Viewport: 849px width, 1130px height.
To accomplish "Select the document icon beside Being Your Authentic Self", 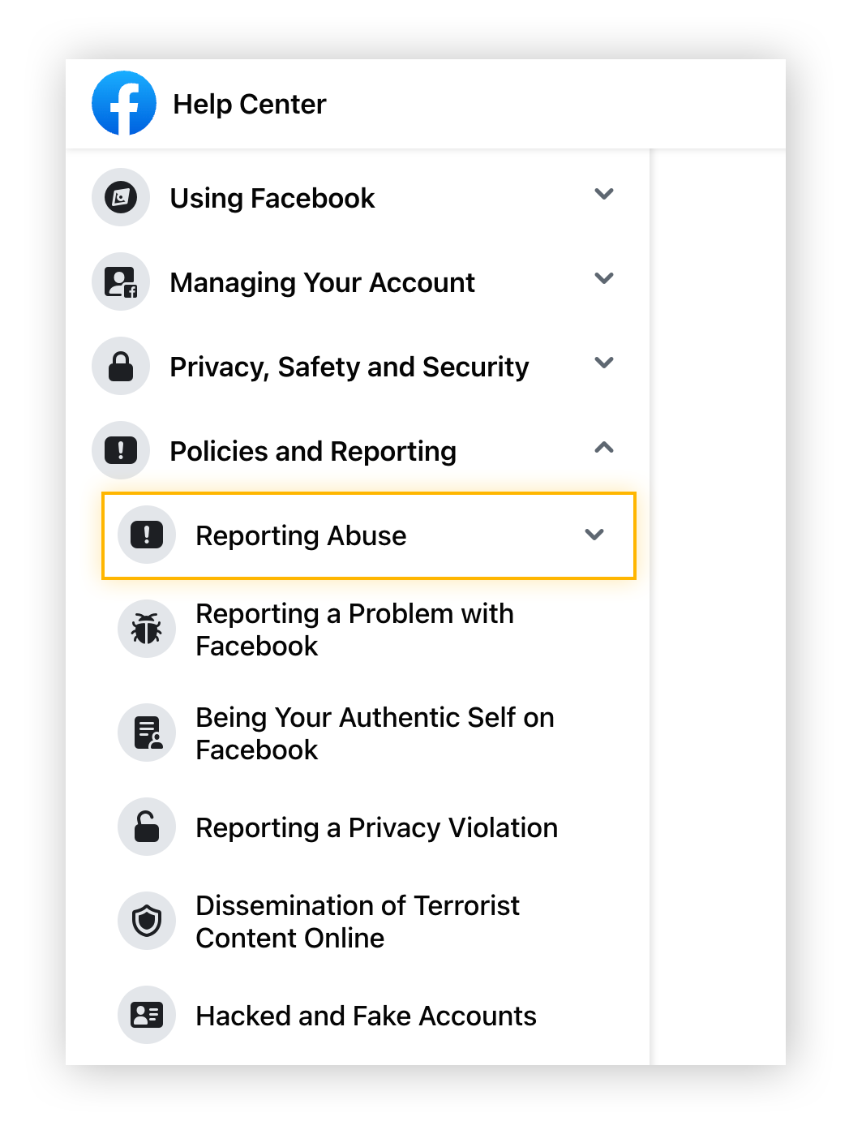I will (147, 733).
